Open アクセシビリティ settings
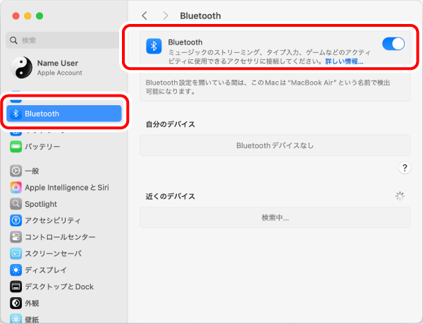 point(64,220)
